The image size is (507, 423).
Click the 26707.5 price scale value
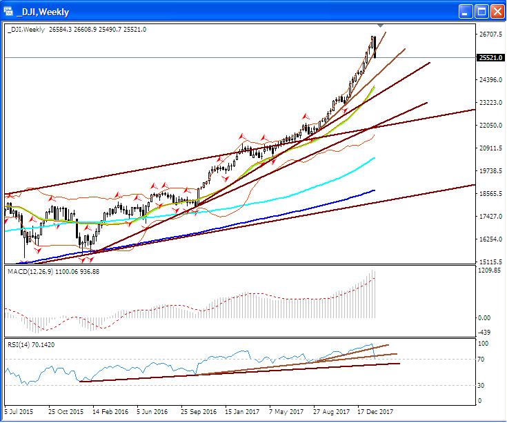(x=489, y=35)
